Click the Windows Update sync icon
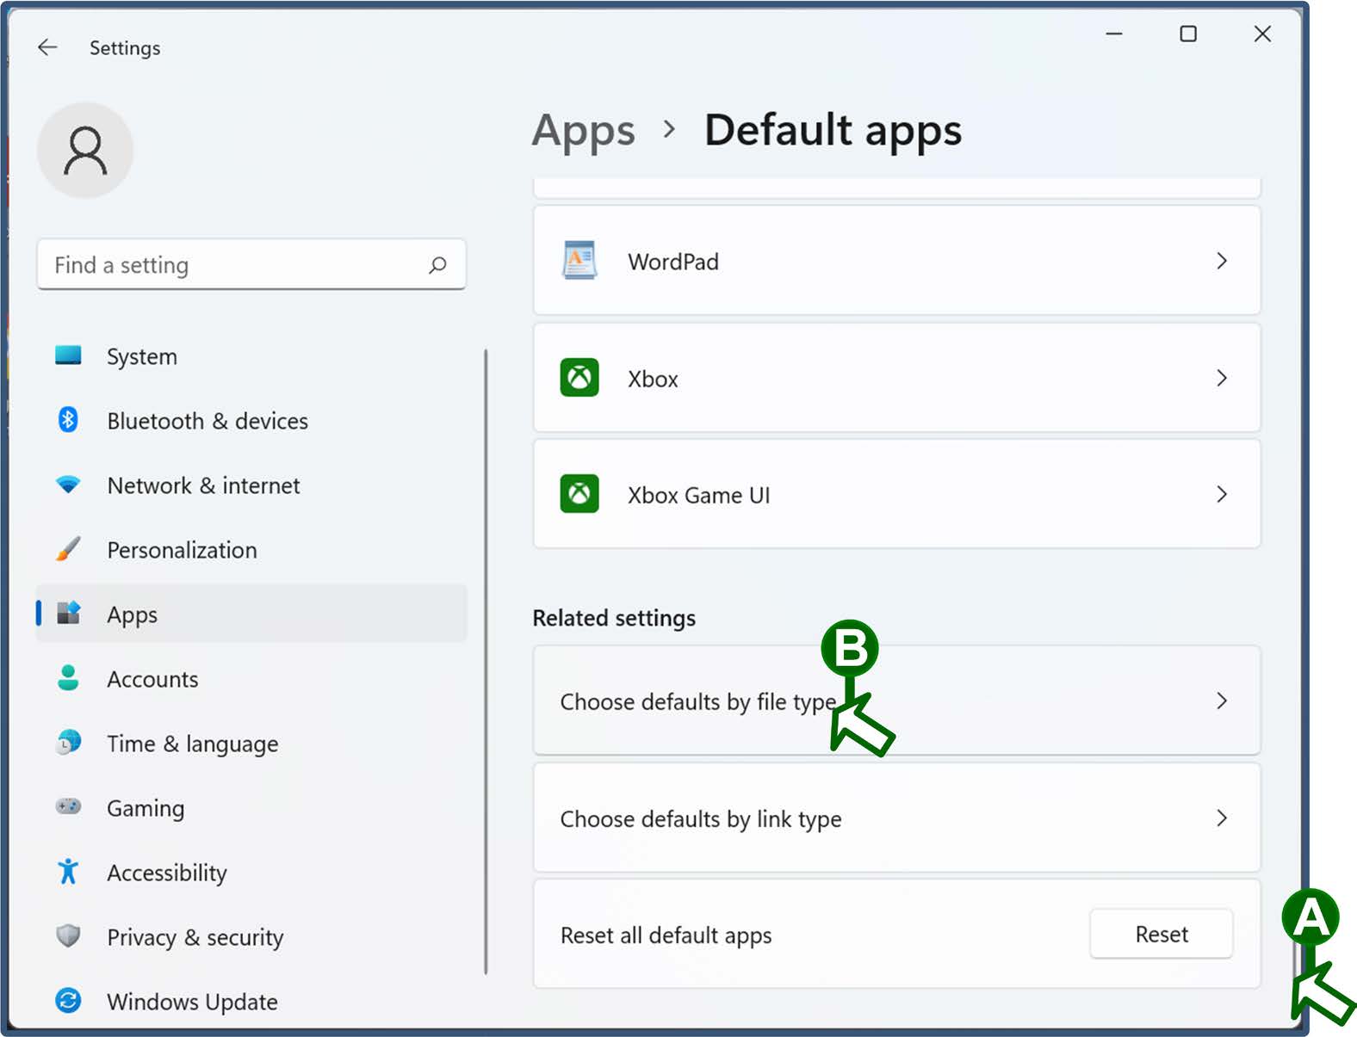The width and height of the screenshot is (1357, 1037). pos(68,1000)
